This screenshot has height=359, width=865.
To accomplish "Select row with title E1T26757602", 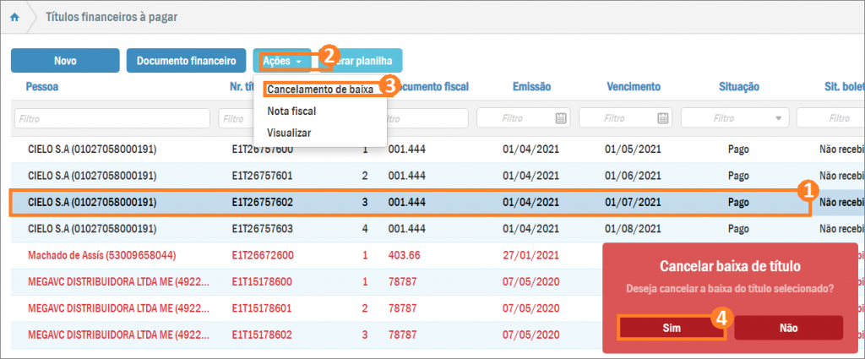I will point(262,203).
